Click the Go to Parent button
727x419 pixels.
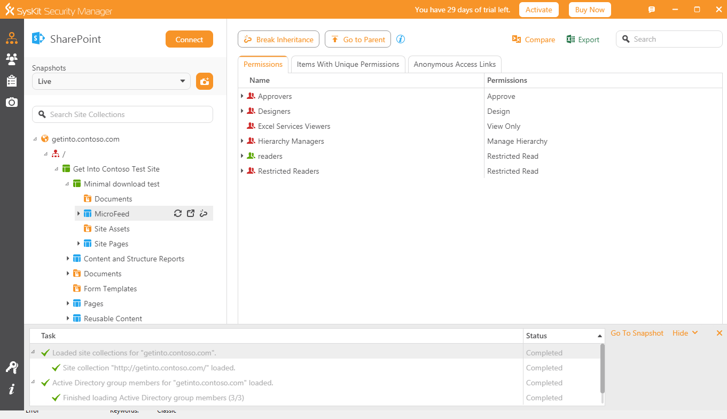coord(358,40)
